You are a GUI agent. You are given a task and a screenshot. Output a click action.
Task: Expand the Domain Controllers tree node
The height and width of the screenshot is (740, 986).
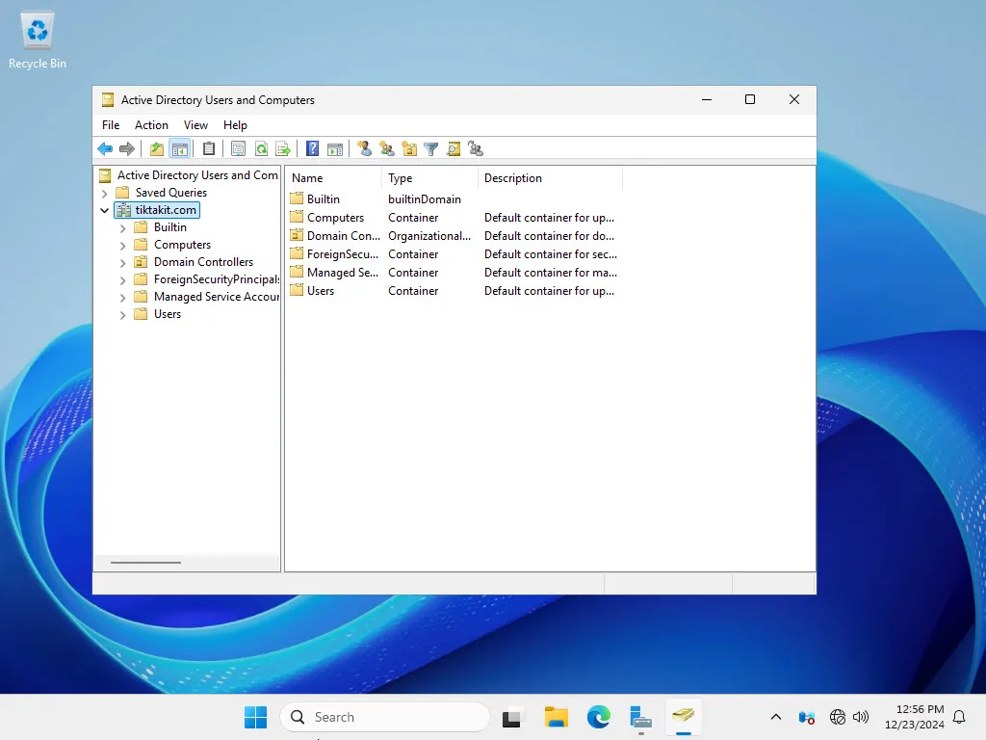[121, 262]
